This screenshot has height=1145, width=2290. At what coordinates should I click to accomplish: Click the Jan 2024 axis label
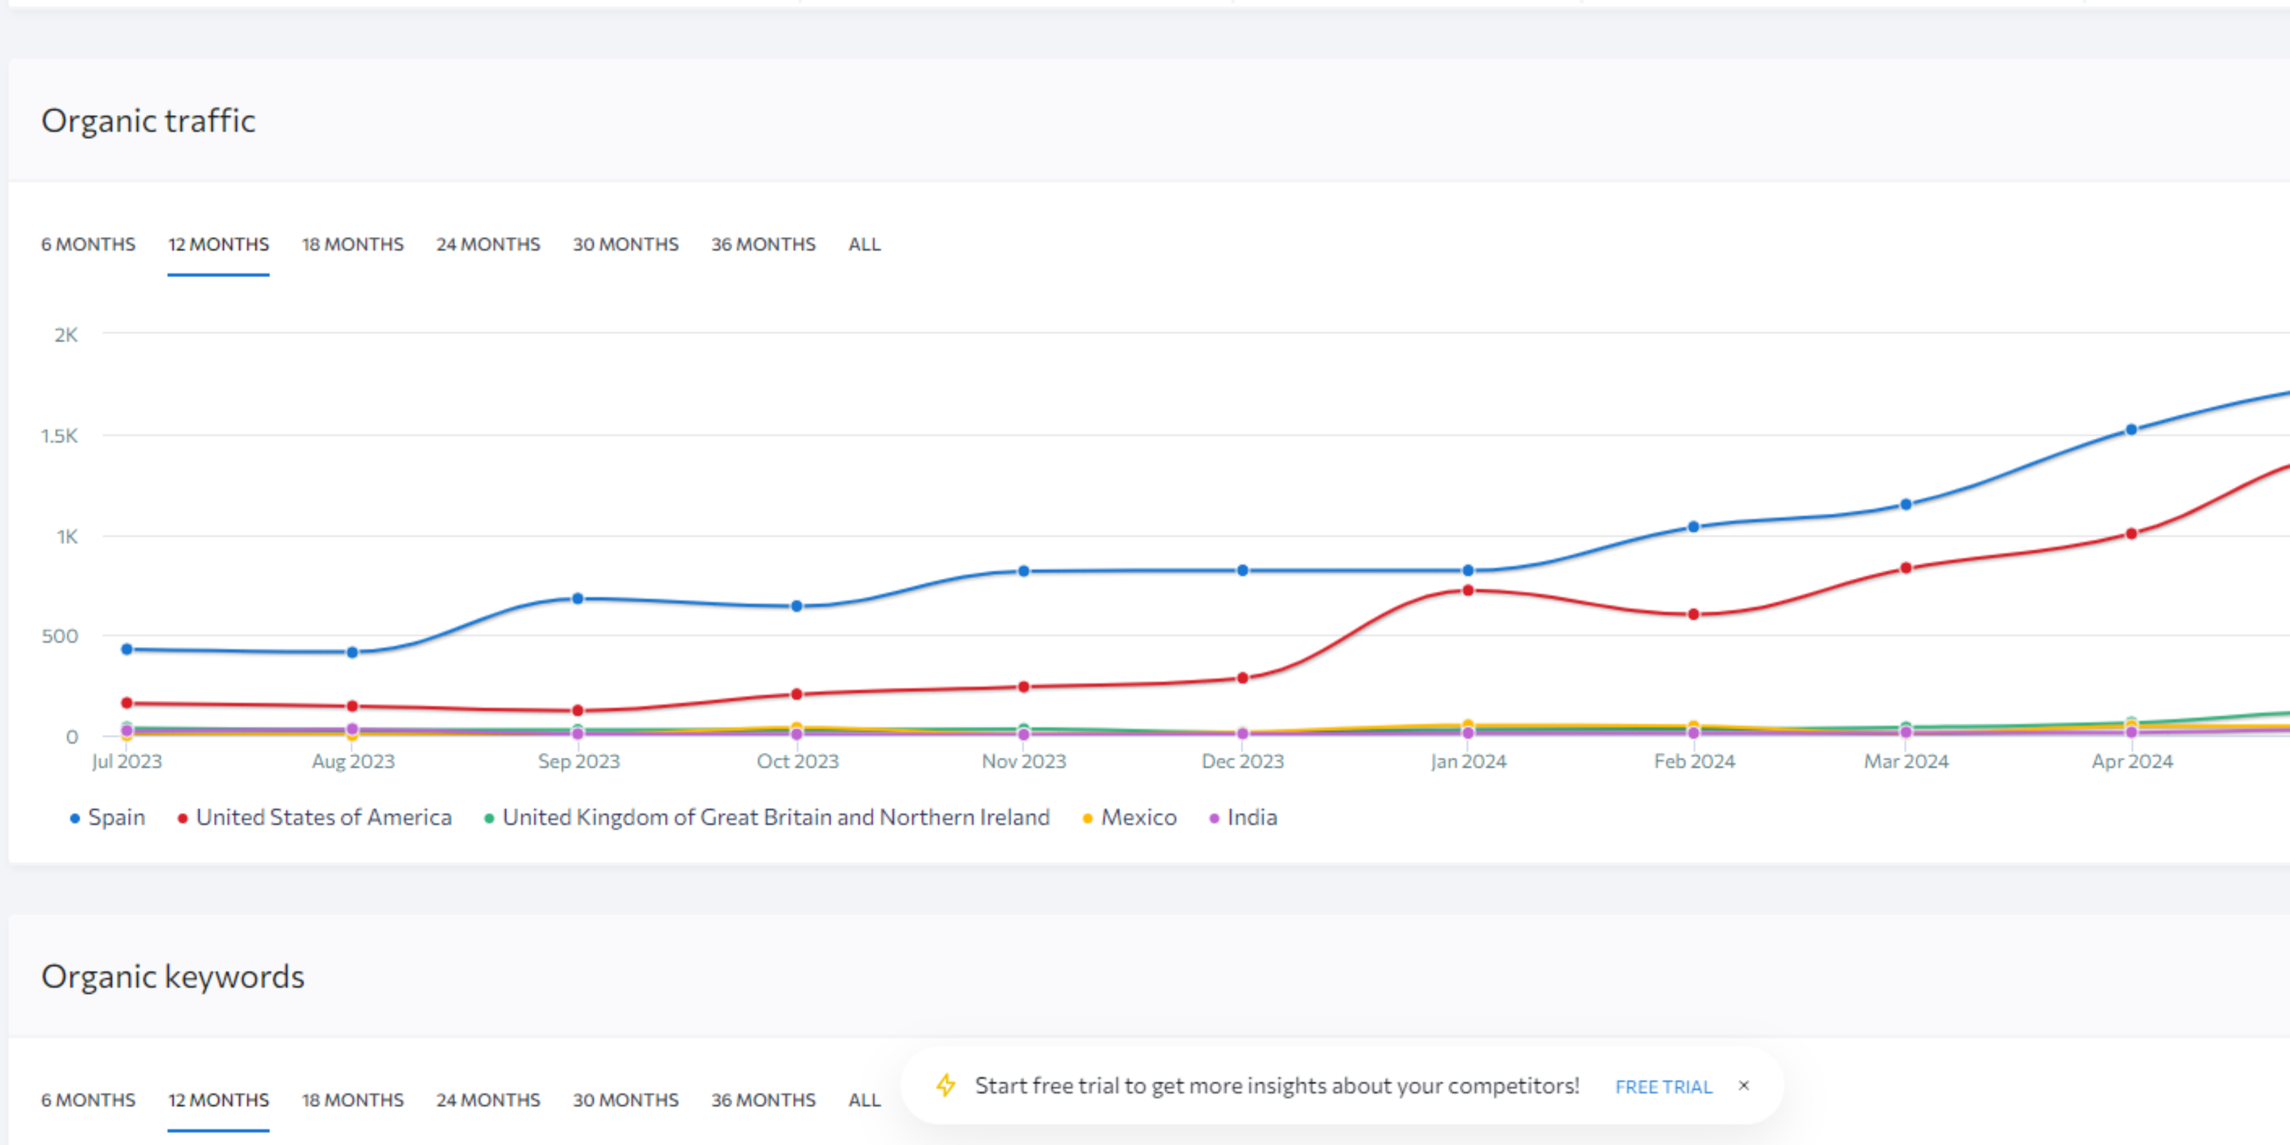1469,762
